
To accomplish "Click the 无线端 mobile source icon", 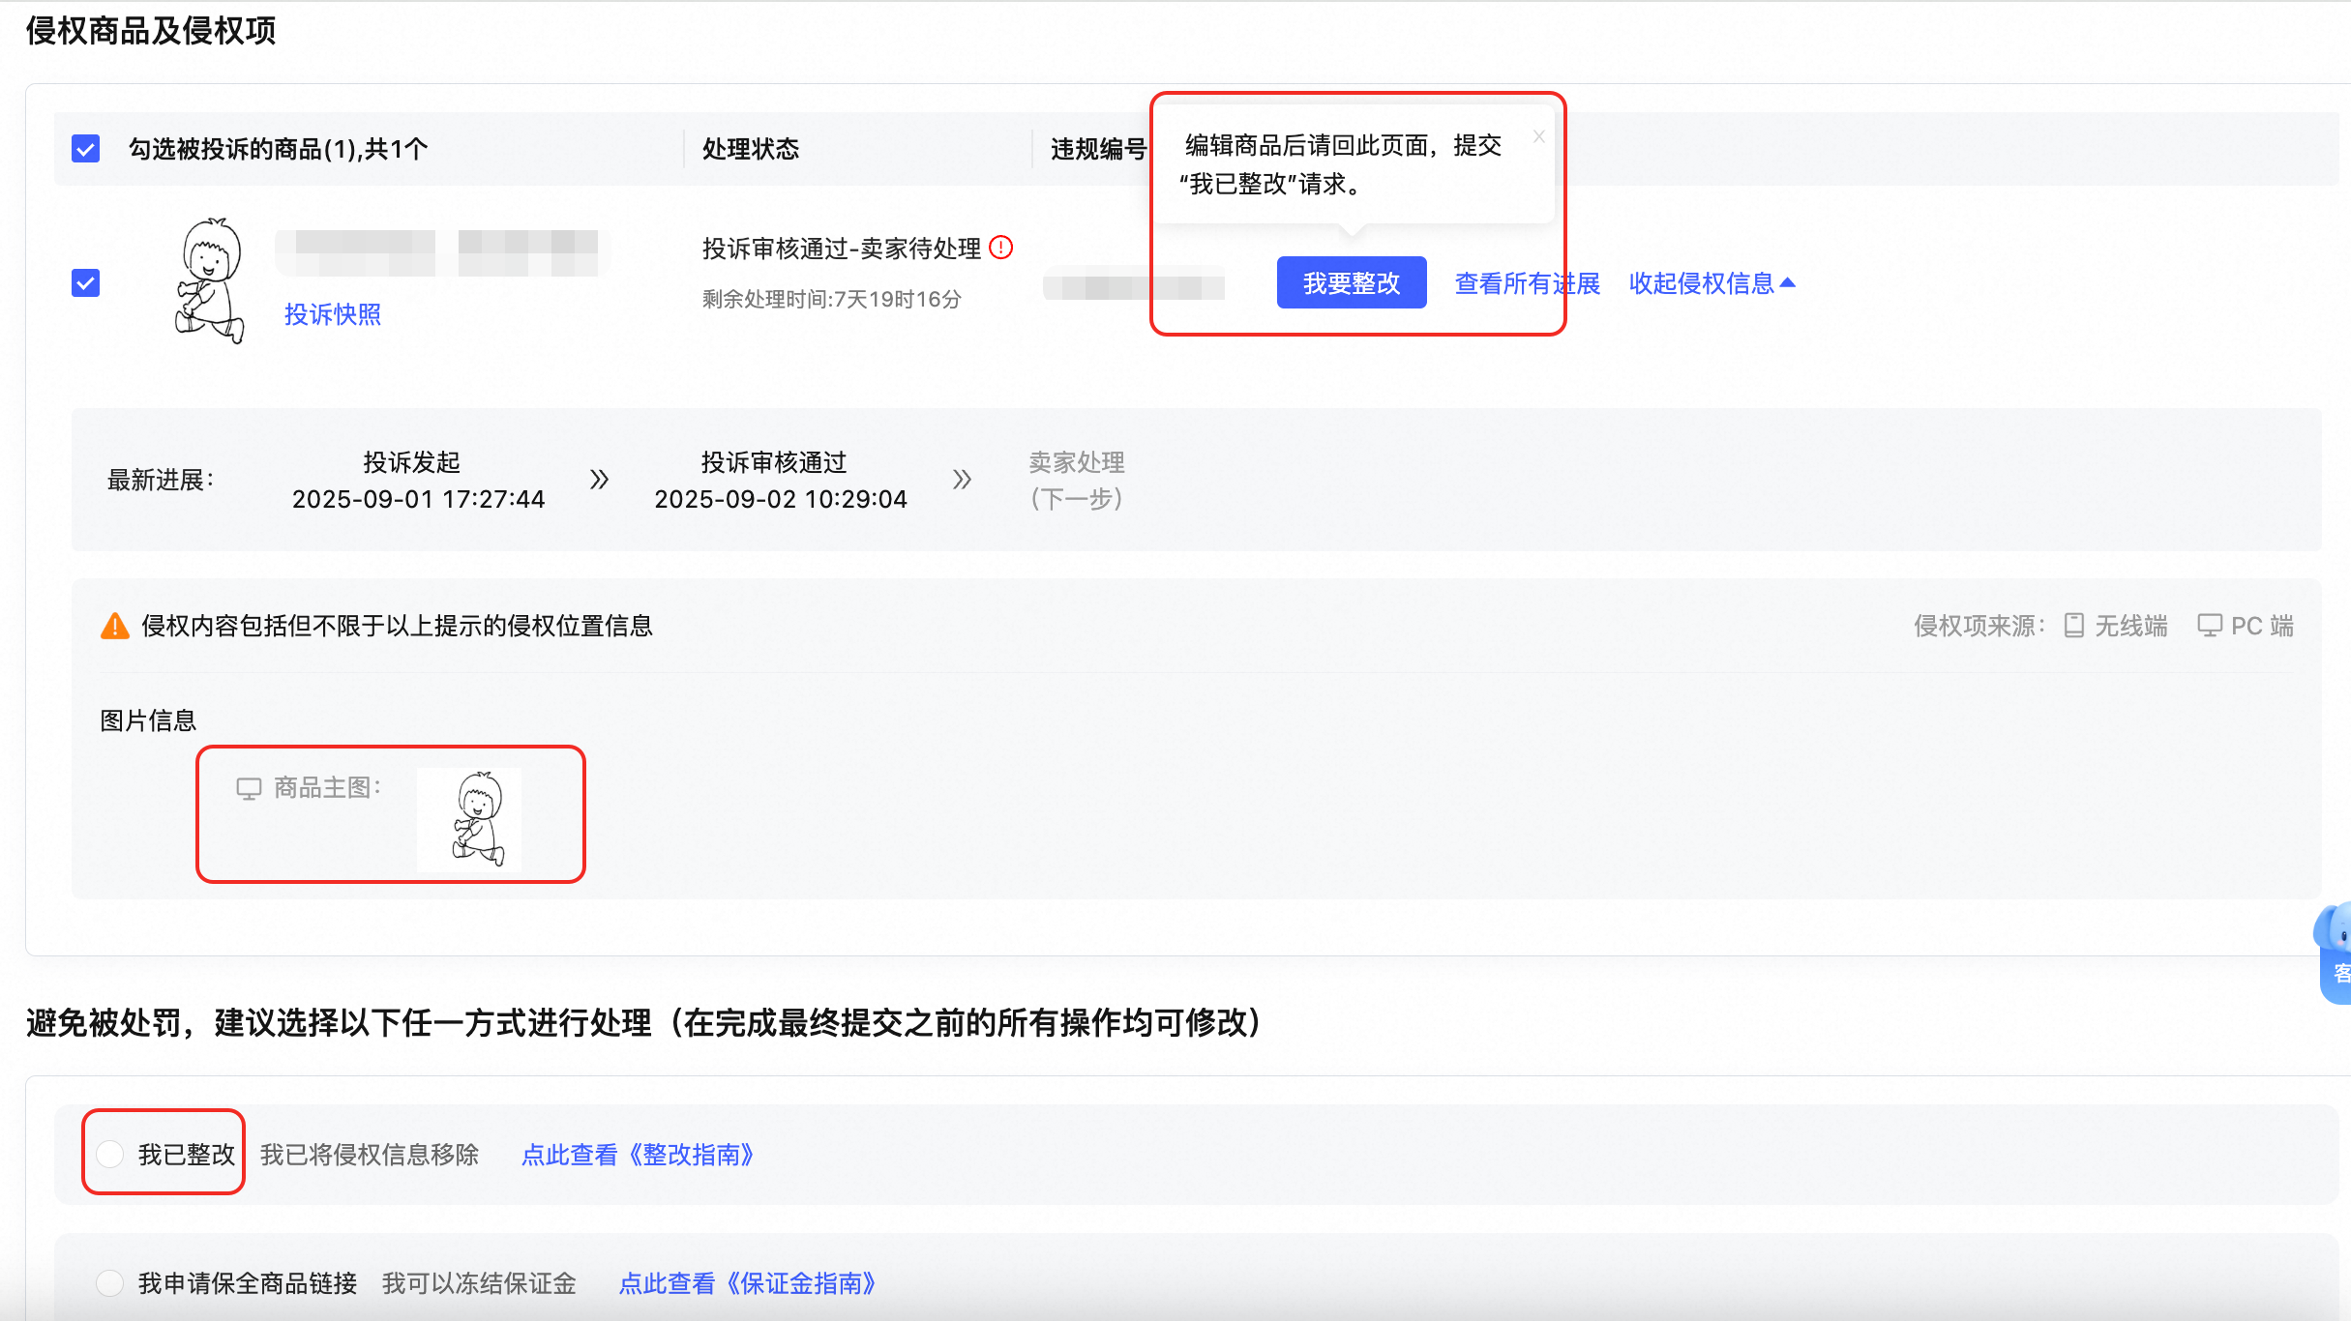I will [x=2074, y=626].
